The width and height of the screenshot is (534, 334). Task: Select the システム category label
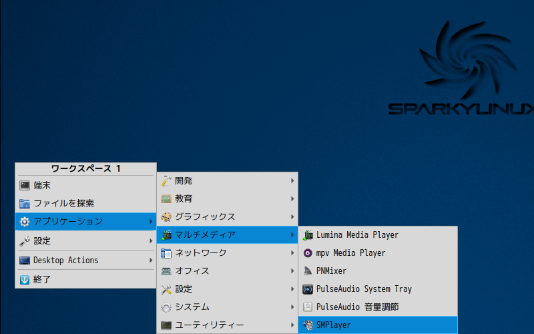[x=192, y=307]
